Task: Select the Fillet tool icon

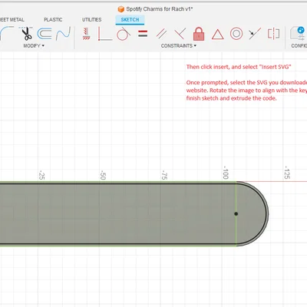Action: [6, 34]
